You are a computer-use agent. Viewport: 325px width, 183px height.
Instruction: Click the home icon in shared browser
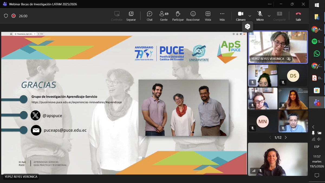[x=11, y=34]
